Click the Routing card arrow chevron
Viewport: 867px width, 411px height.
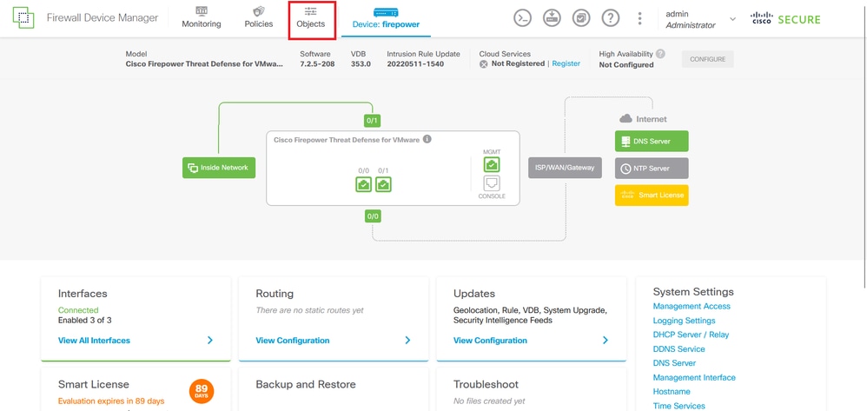click(407, 341)
